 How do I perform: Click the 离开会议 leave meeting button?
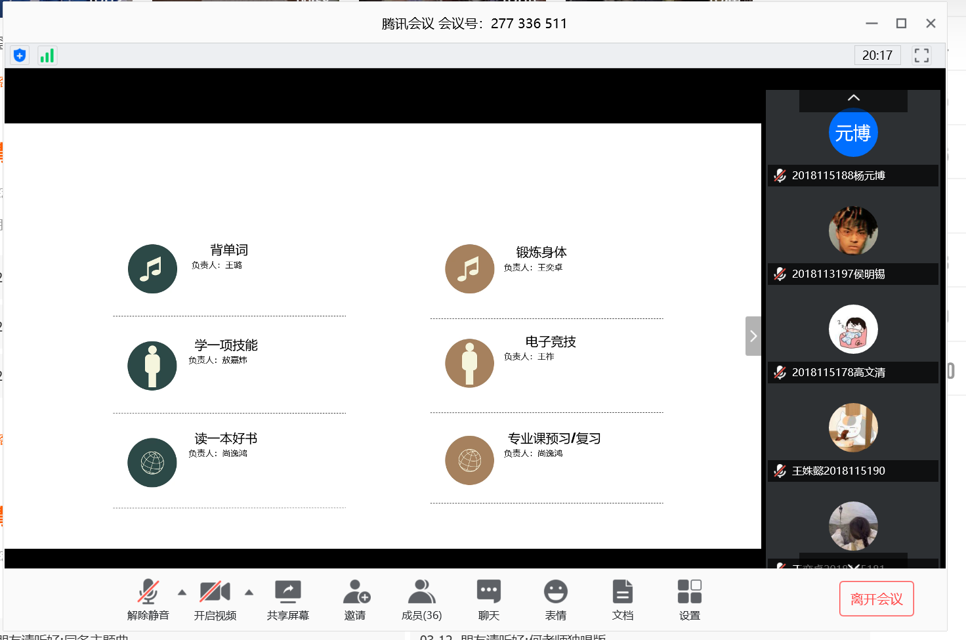pyautogui.click(x=876, y=599)
